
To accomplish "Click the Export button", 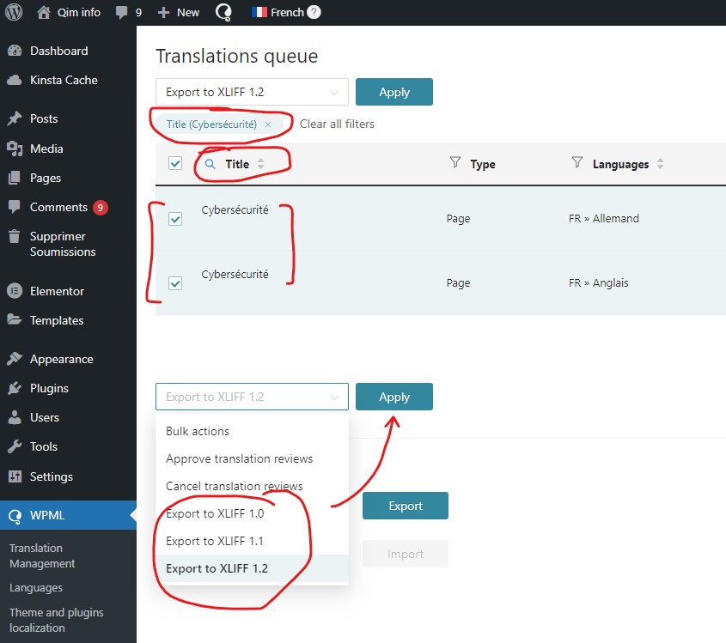I will [x=406, y=506].
